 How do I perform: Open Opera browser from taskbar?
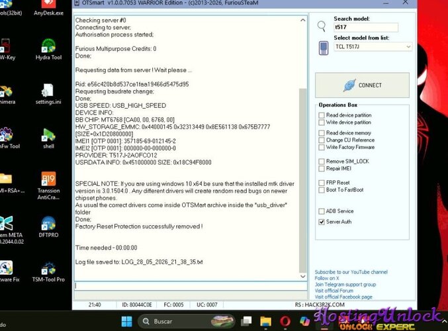(x=285, y=321)
